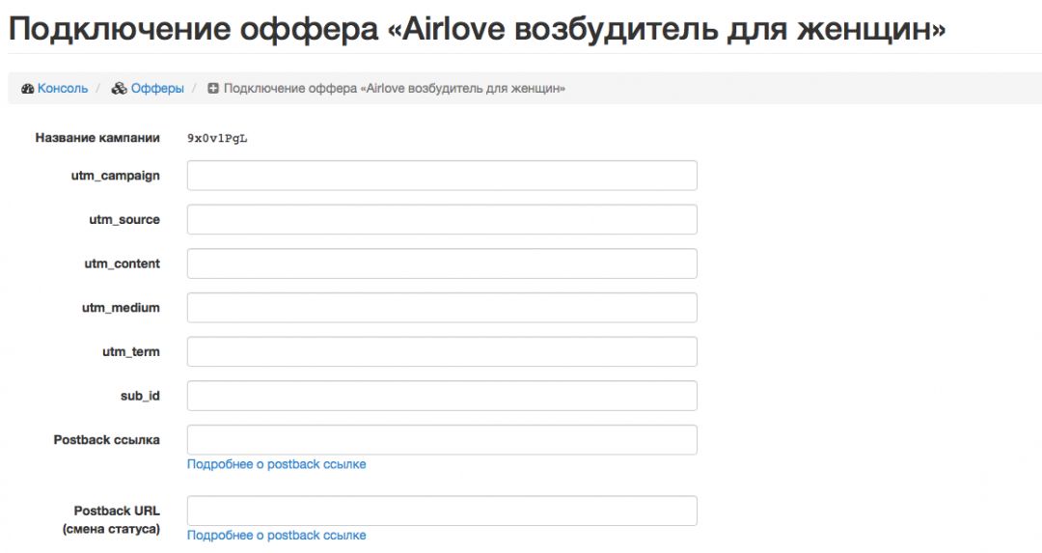Click the Офферы cubes icon in breadcrumb
1042x553 pixels.
tap(119, 89)
